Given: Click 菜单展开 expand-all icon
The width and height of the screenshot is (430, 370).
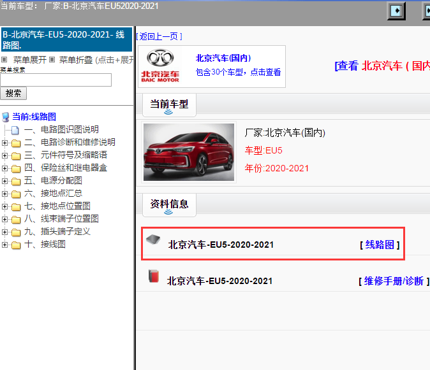Looking at the screenshot, I should [4, 59].
